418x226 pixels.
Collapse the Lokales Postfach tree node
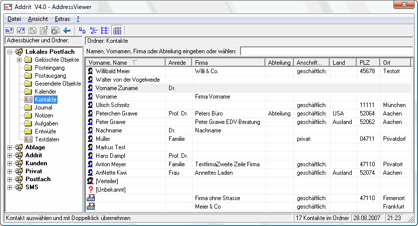(10, 52)
